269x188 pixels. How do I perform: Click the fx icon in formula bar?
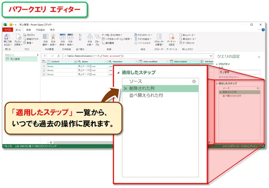point(58,56)
